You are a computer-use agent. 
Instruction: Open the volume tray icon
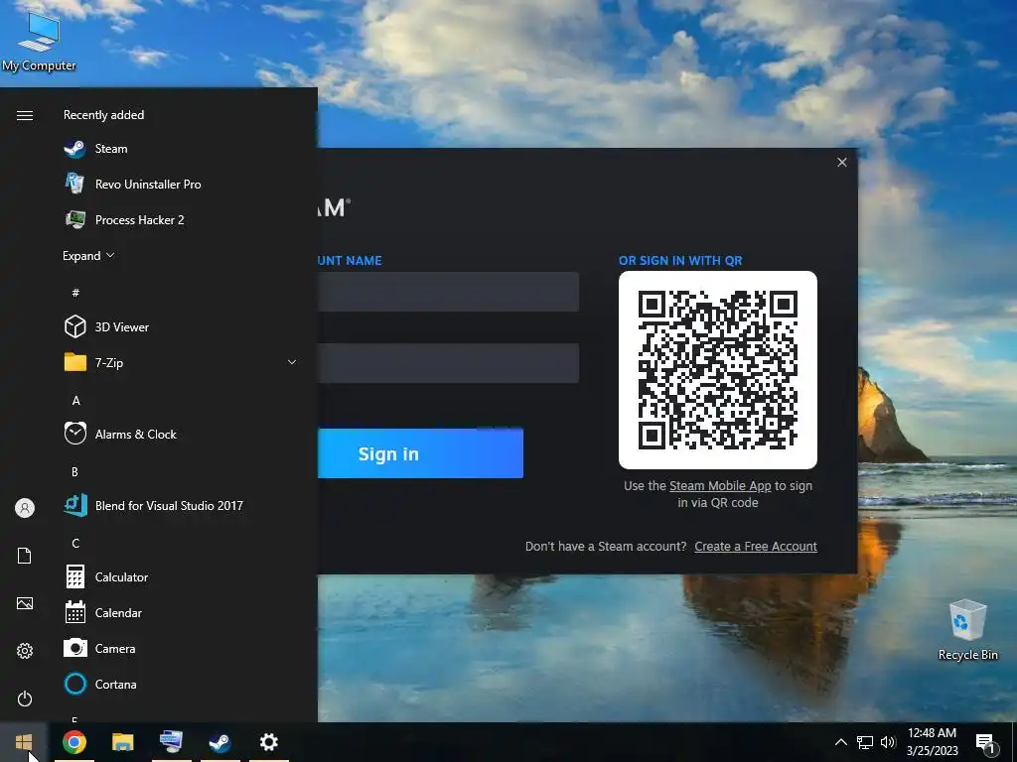pos(888,742)
